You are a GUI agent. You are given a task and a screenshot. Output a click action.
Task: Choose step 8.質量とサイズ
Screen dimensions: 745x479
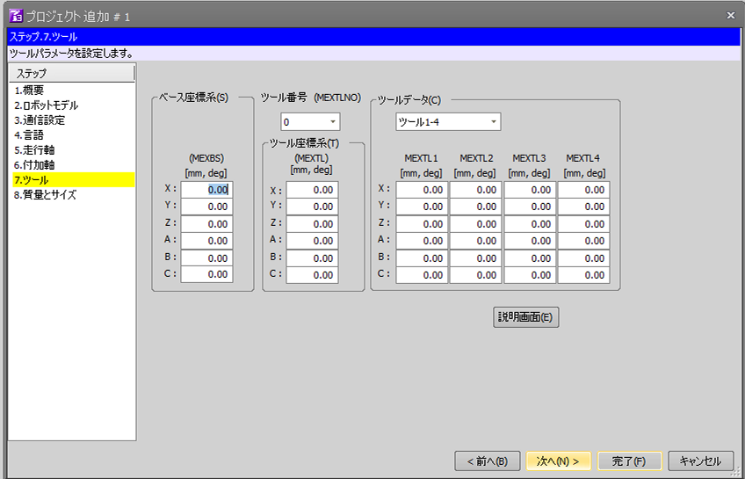pos(45,194)
